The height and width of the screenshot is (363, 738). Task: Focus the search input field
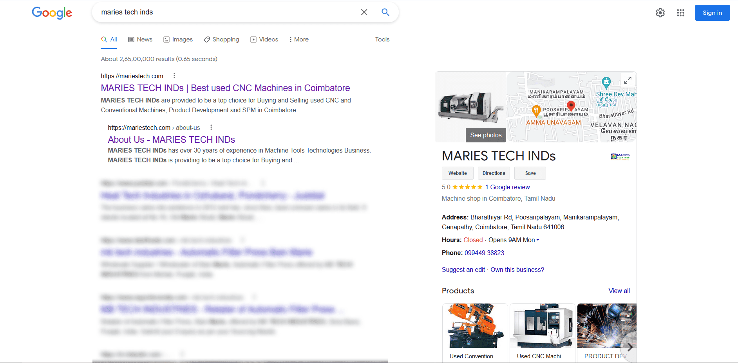[227, 12]
